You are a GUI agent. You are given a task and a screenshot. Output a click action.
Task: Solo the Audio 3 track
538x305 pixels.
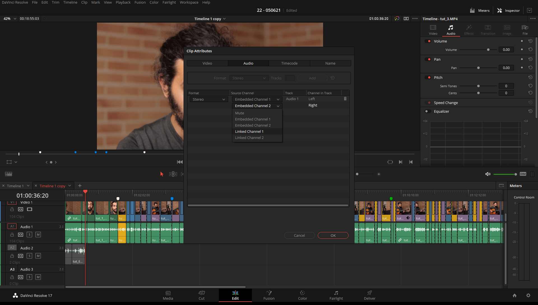pyautogui.click(x=29, y=277)
